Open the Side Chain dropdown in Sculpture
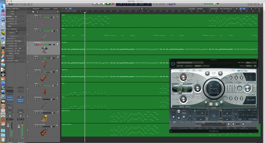Image resolution: width=265 pixels, height=143 pixels. point(251,63)
